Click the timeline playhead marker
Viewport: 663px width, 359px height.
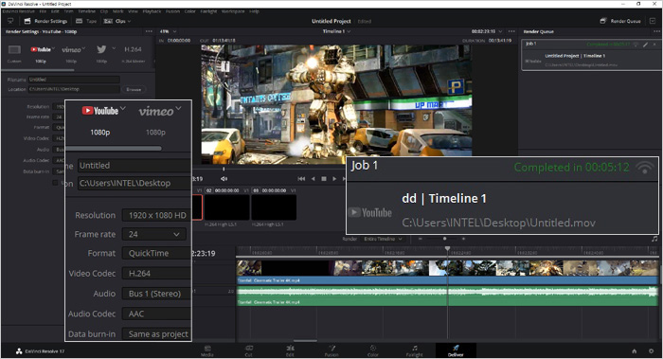[x=447, y=249]
